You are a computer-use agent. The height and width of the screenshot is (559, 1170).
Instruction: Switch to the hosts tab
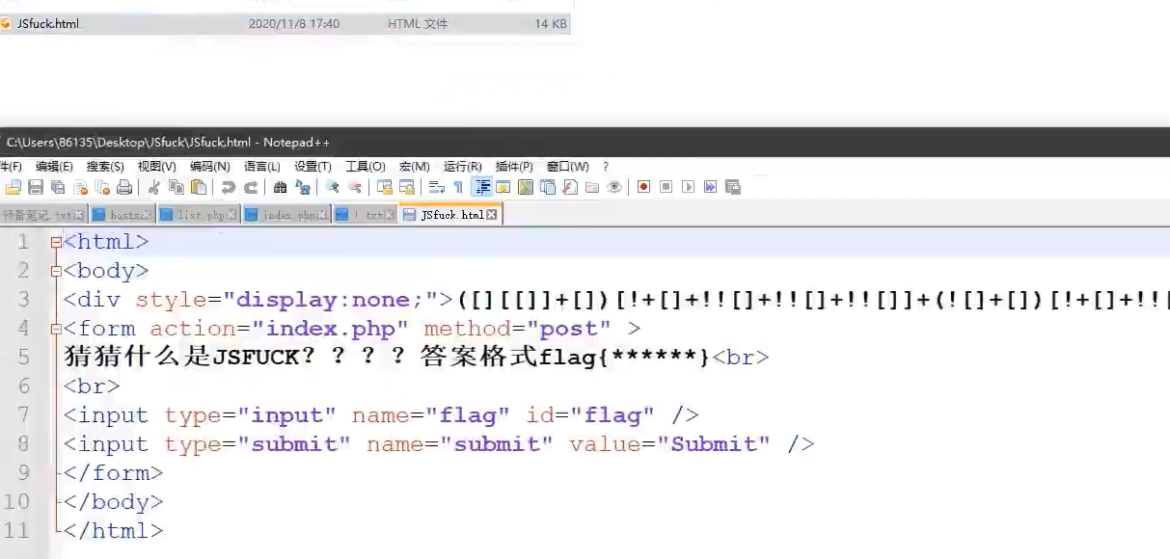coord(125,215)
